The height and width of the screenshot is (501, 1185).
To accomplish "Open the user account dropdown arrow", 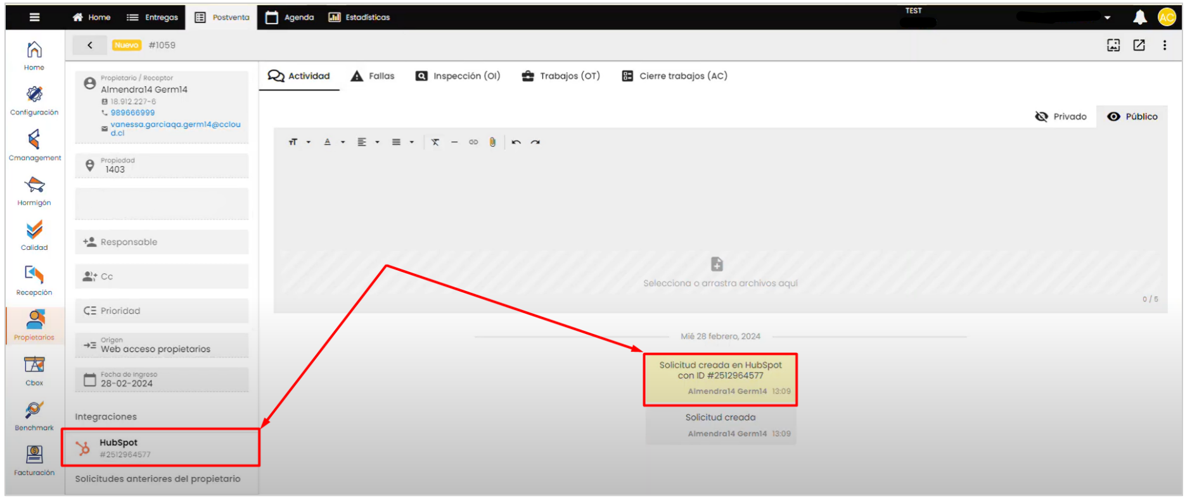I will pos(1107,18).
